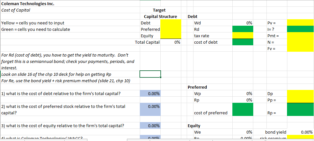Select green cost of preferred calculation cell
The image size is (314, 141).
click(243, 110)
